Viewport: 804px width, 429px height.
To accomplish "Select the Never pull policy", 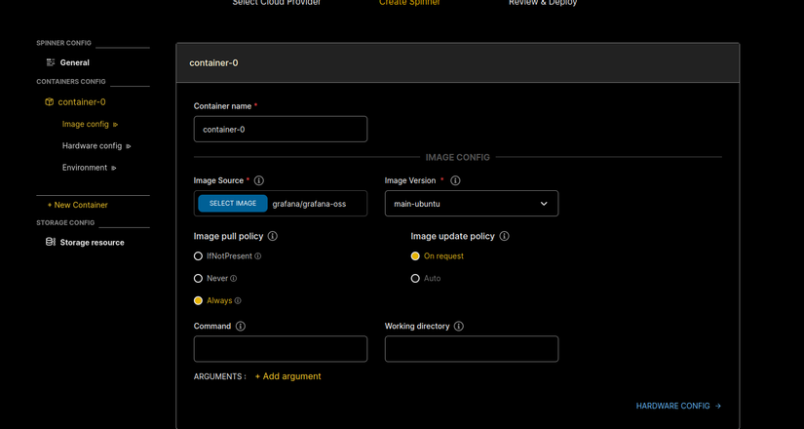I will point(198,279).
